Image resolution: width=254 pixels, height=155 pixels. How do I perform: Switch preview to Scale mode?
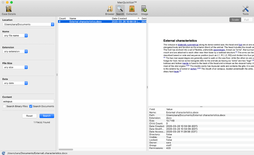(x=235, y=20)
